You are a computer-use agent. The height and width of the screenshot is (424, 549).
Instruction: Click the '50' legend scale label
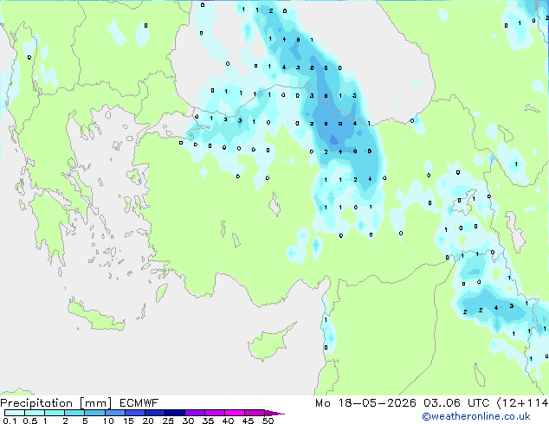[x=268, y=421]
